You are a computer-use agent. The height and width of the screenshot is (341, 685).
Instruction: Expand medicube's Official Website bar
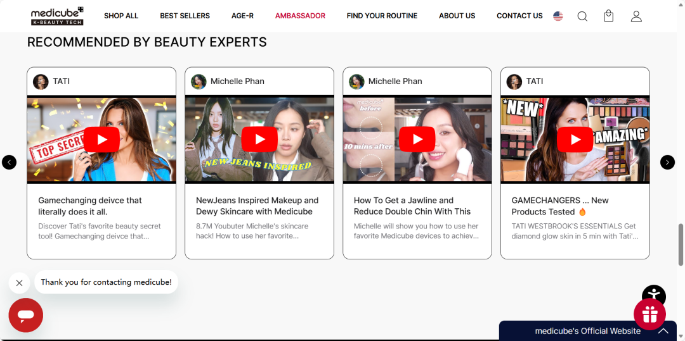pos(662,331)
